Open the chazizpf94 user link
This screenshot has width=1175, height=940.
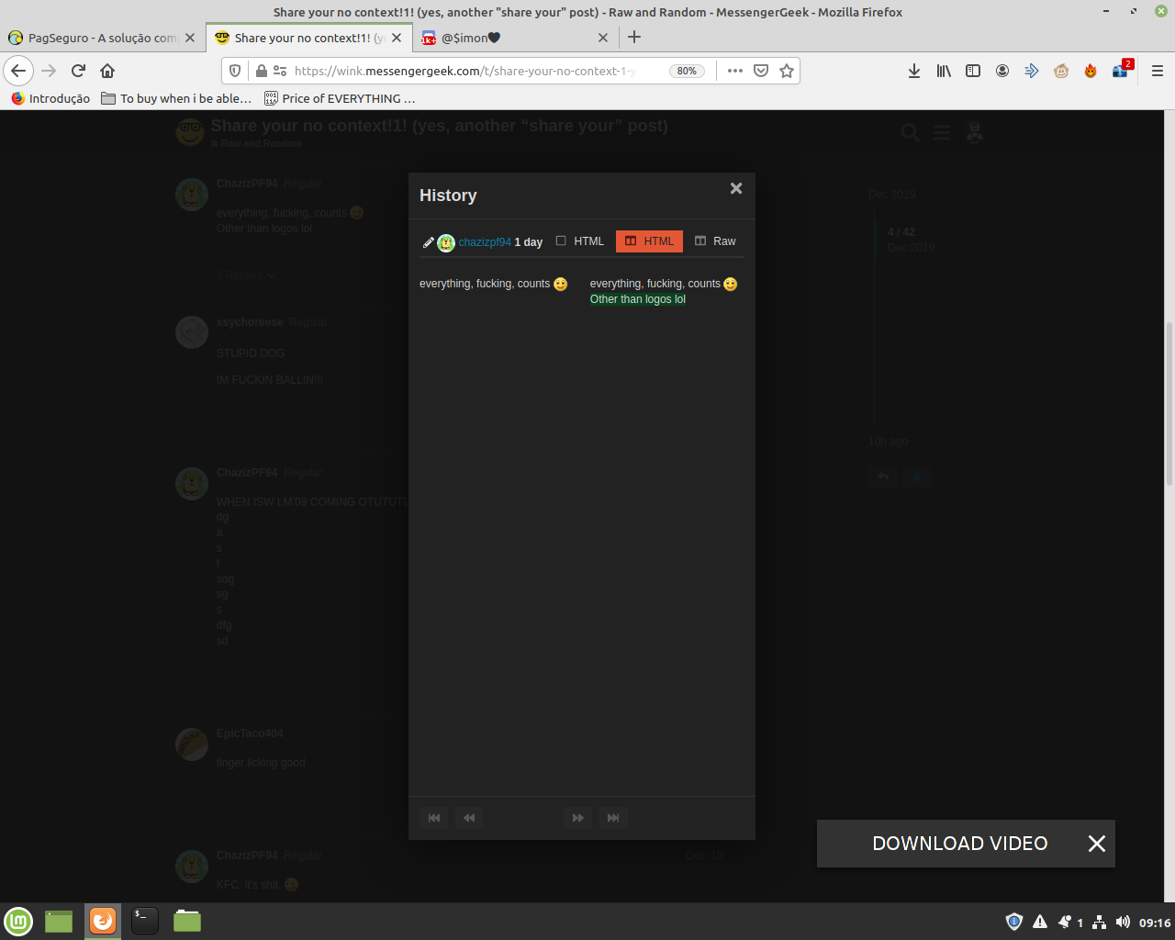(x=485, y=242)
